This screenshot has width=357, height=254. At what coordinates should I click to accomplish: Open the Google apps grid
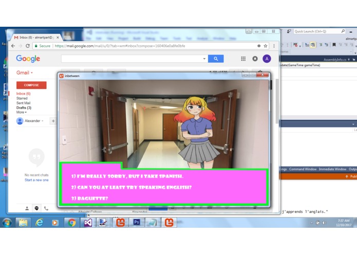tap(243, 59)
